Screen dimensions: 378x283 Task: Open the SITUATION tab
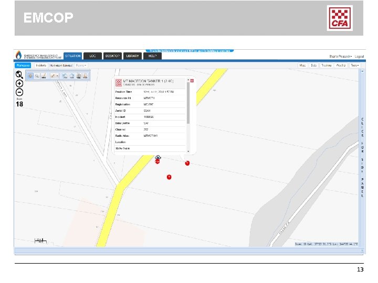coord(73,56)
